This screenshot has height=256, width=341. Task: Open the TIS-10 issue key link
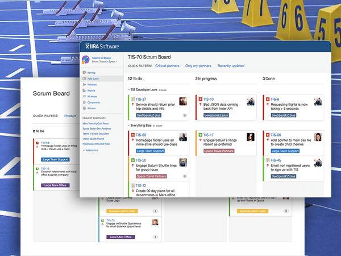point(209,99)
